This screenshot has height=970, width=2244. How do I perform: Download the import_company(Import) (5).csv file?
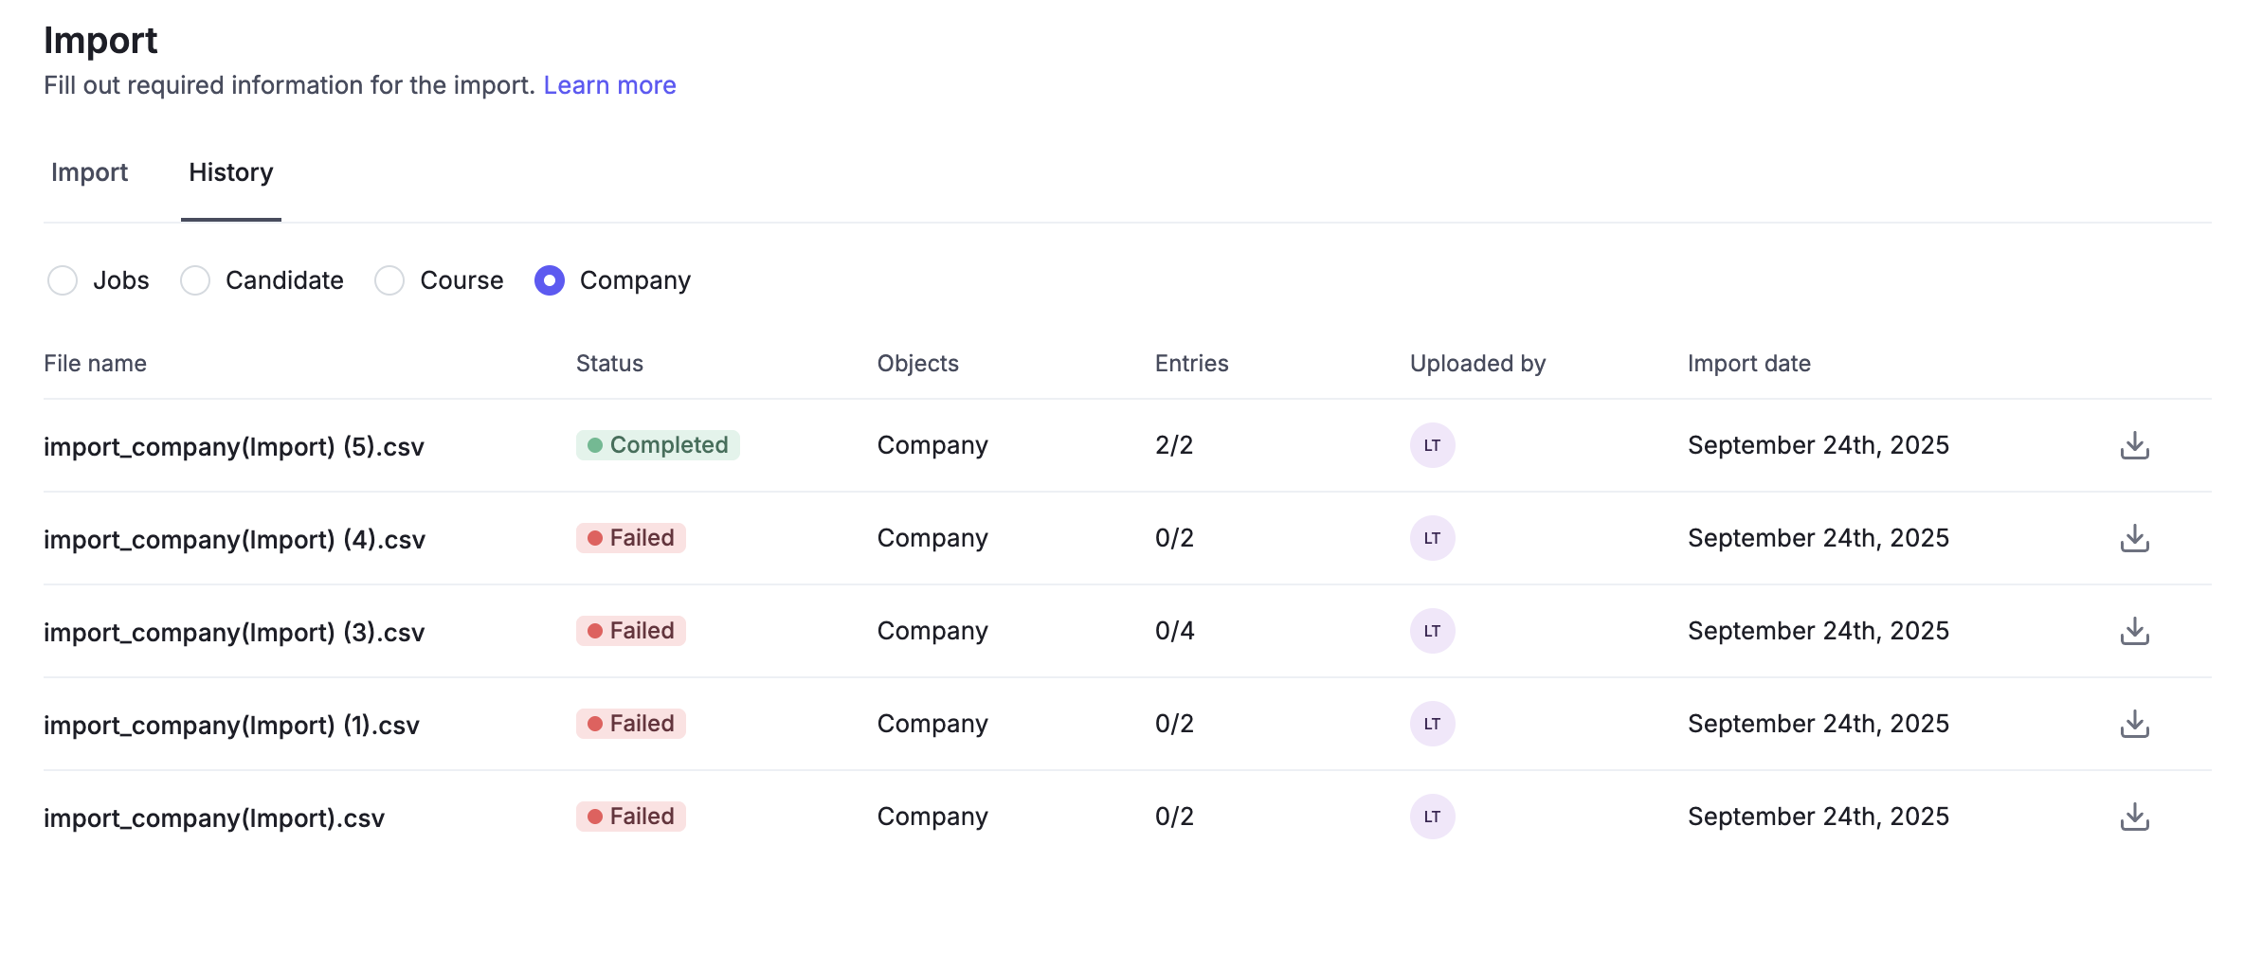click(2134, 445)
